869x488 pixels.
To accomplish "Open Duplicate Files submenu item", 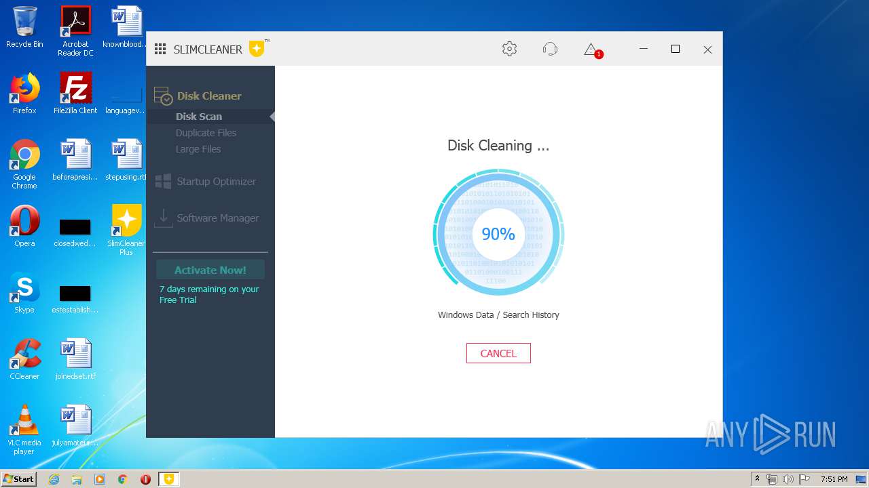I will [206, 133].
